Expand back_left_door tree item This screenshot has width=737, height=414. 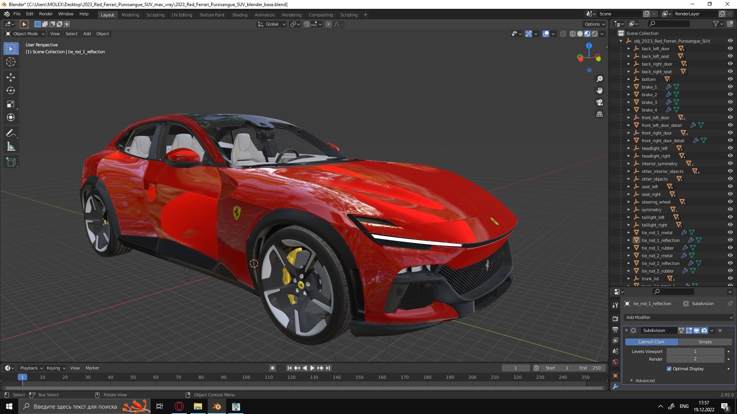pos(629,49)
